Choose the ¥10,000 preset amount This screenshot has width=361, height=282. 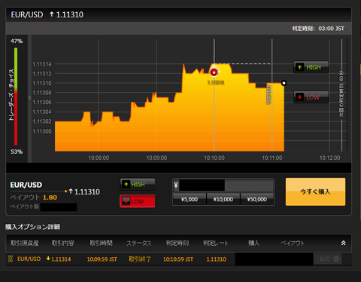[223, 199]
